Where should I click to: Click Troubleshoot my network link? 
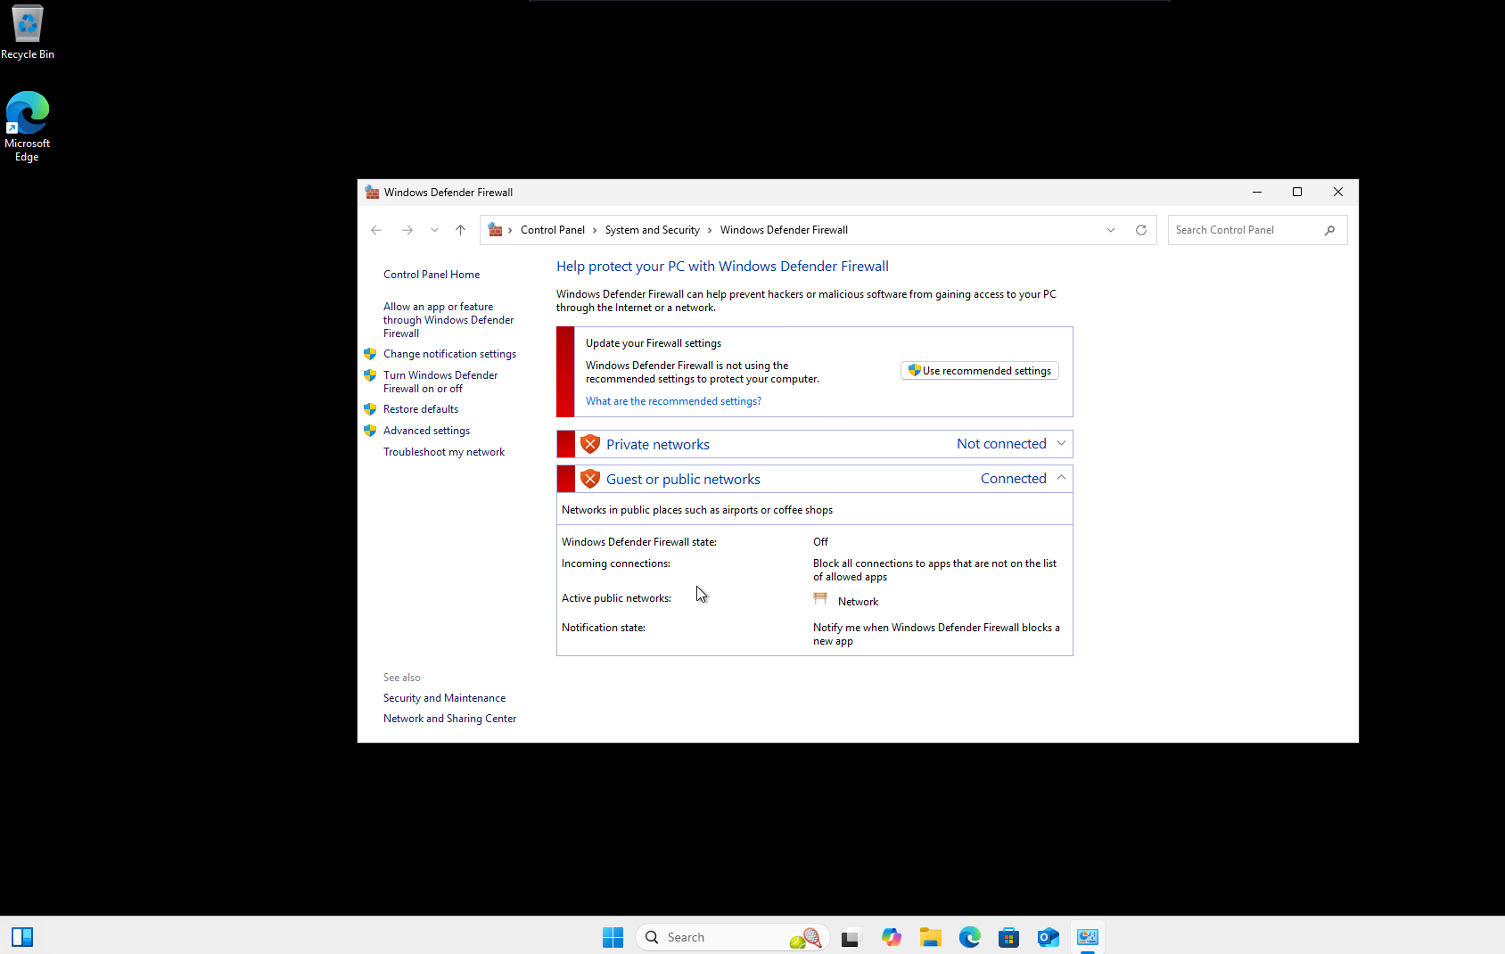[444, 452]
